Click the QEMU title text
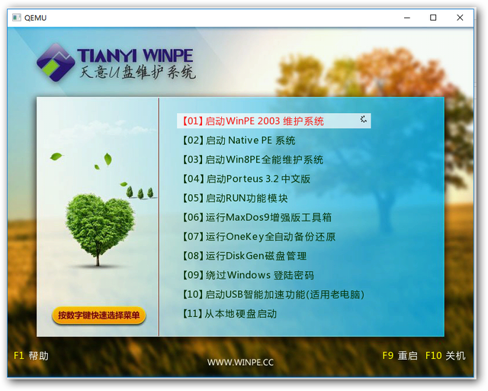Viewport: 488px width, 391px height. [x=36, y=18]
